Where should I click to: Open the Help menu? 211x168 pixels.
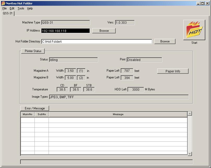[x=30, y=8]
